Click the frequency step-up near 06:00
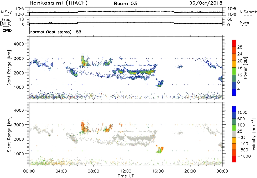Image resolution: width=257 pixels, height=178 pixels. tap(77, 22)
